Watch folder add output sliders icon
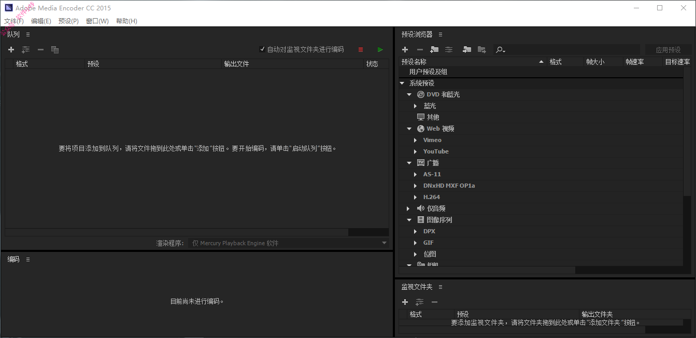The width and height of the screenshot is (696, 338). (420, 302)
